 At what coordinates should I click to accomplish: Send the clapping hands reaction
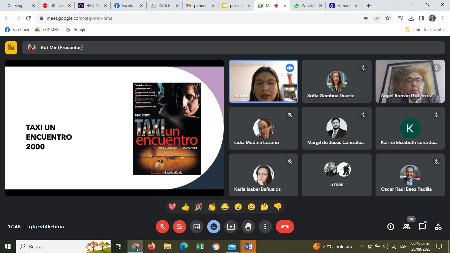(x=212, y=207)
